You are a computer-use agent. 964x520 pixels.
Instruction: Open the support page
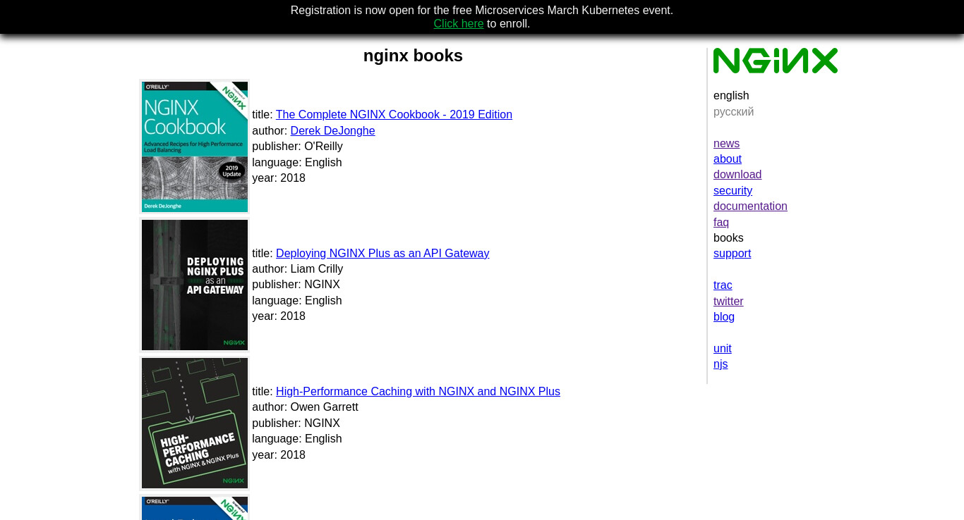[732, 254]
